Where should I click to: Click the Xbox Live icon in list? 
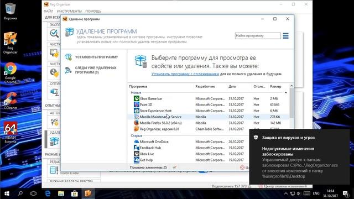pyautogui.click(x=137, y=154)
